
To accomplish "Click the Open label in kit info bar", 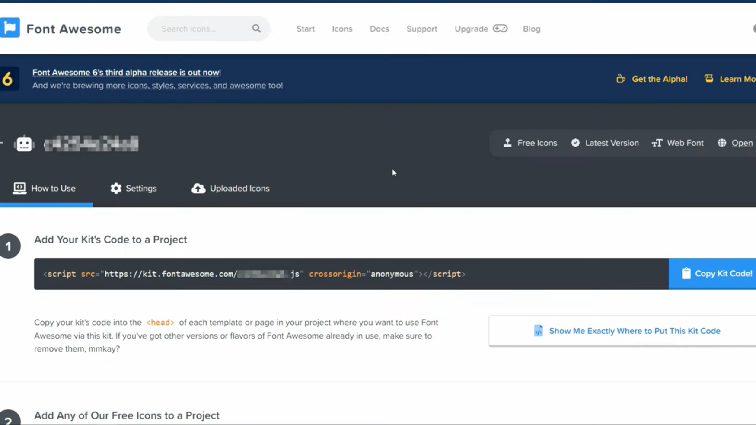I will [742, 143].
